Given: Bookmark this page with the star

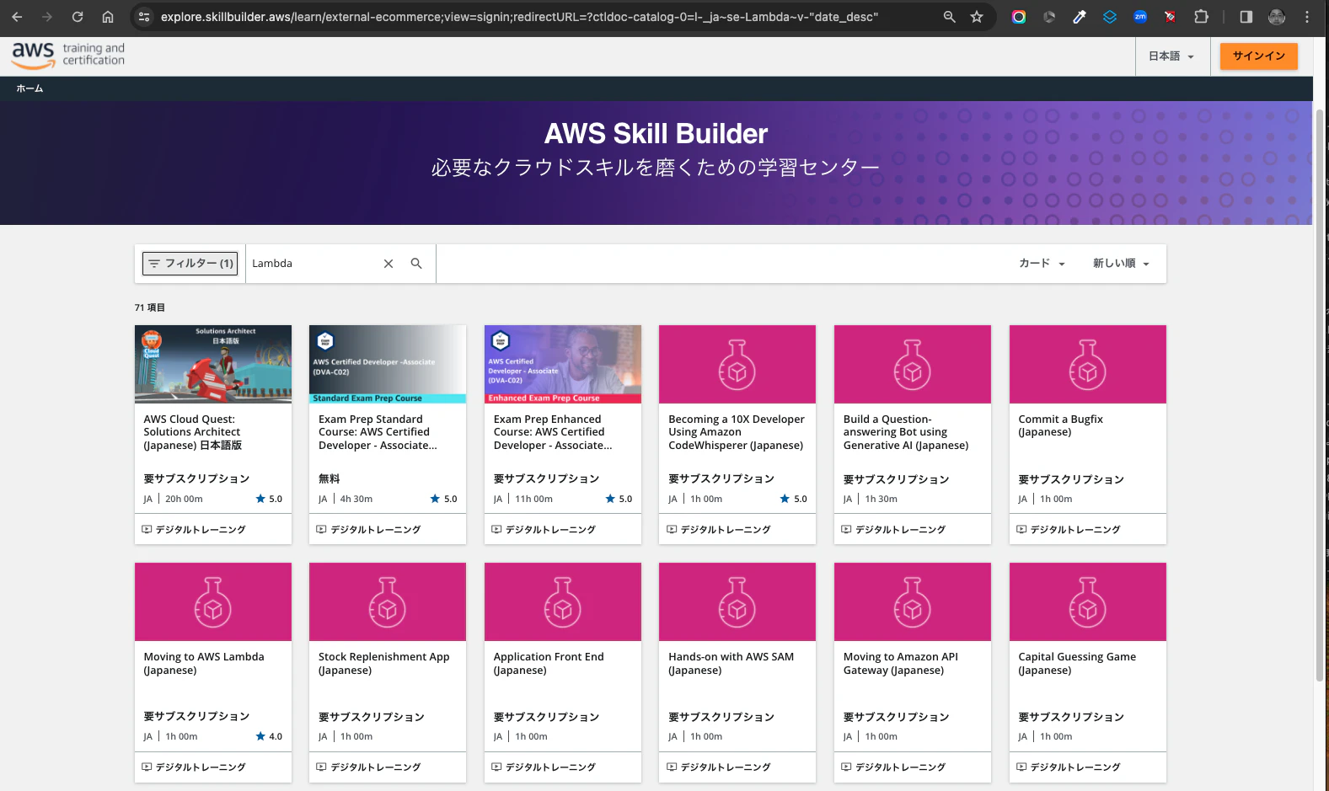Looking at the screenshot, I should (x=977, y=17).
